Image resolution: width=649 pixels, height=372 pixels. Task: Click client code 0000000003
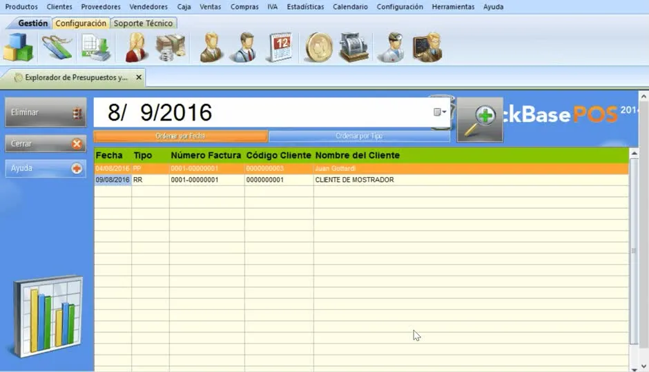coord(265,169)
